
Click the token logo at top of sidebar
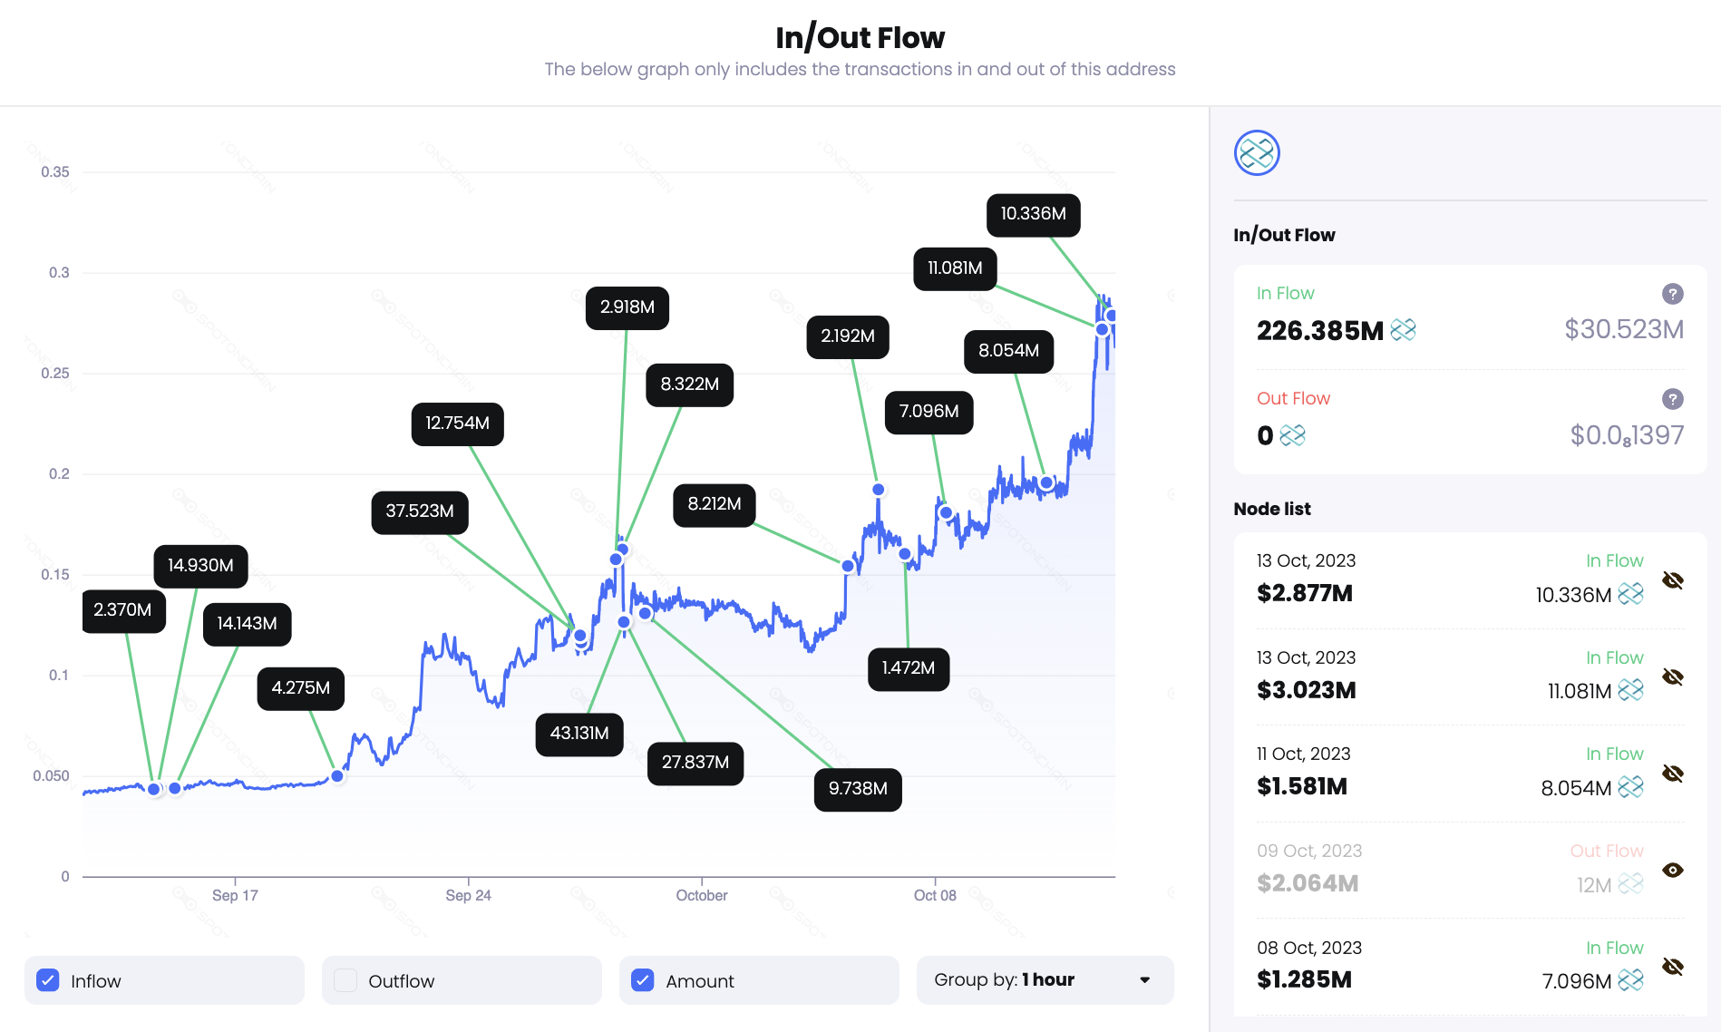click(x=1257, y=152)
